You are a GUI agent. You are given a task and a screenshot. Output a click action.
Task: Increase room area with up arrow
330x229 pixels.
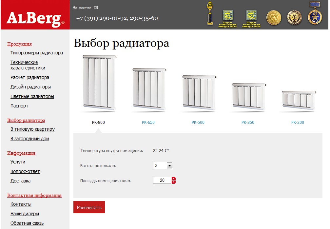click(174, 179)
